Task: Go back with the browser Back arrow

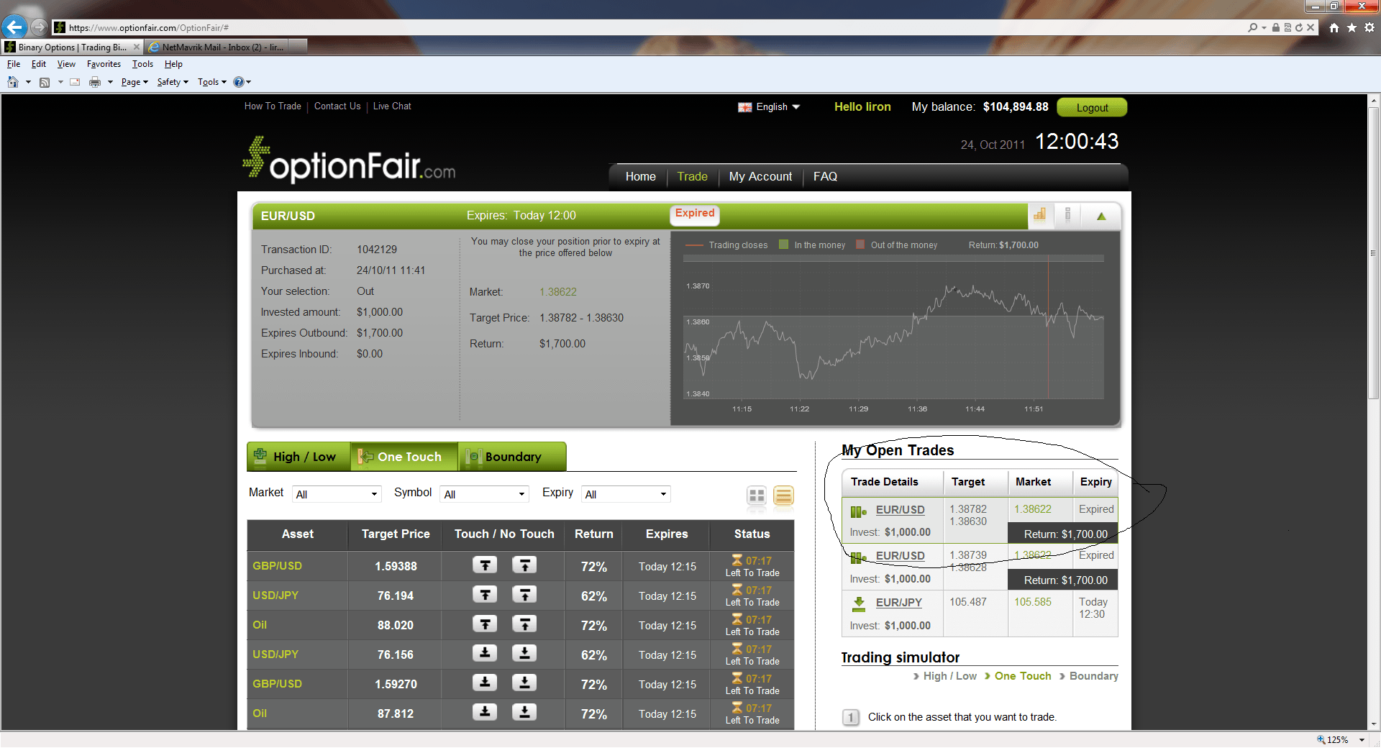Action: coord(14,27)
